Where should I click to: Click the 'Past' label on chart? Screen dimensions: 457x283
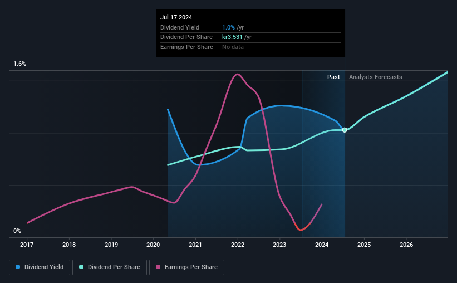[x=333, y=77]
